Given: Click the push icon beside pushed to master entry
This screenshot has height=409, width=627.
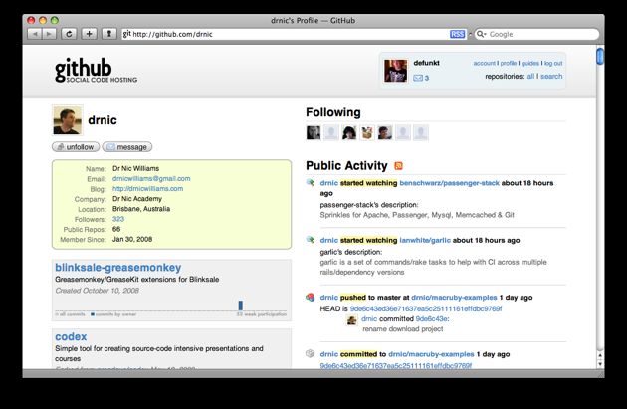Looking at the screenshot, I should (310, 298).
